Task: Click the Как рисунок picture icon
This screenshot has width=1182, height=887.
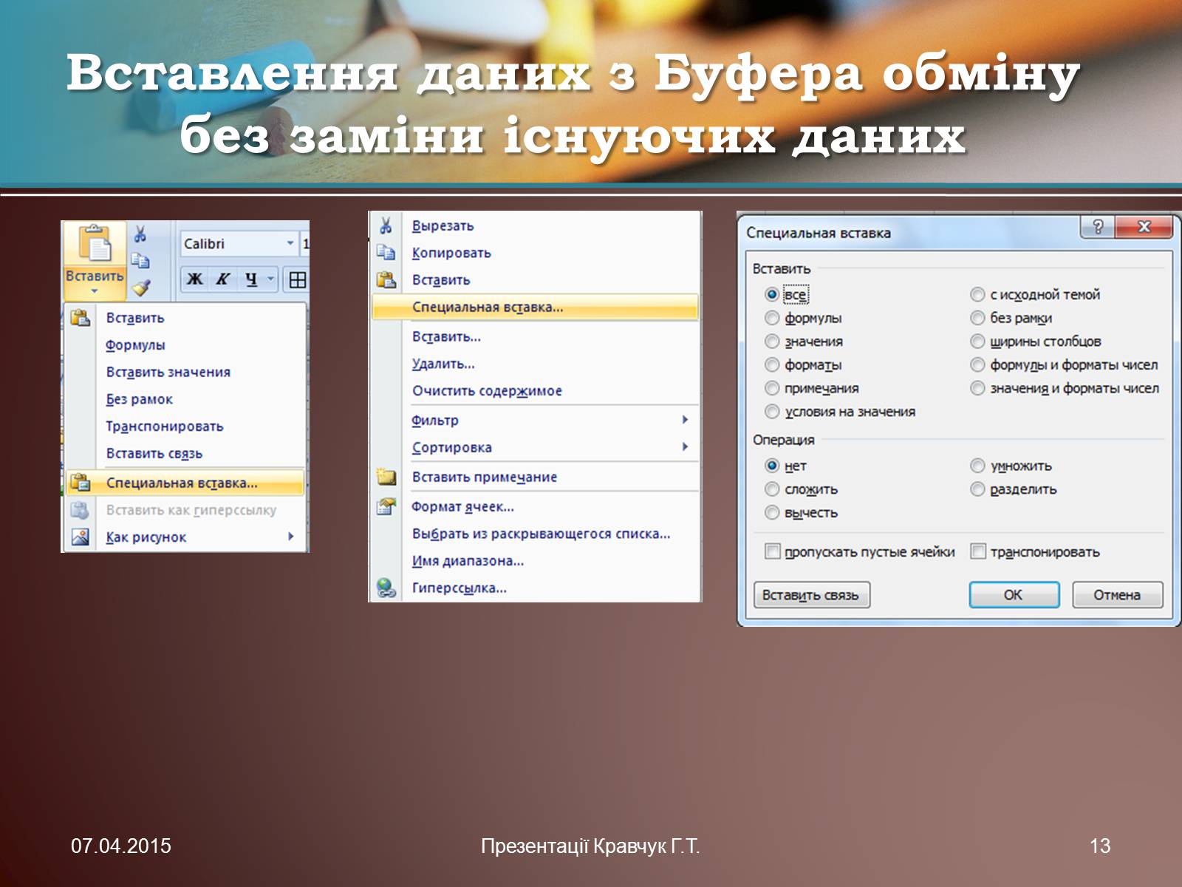Action: point(81,537)
